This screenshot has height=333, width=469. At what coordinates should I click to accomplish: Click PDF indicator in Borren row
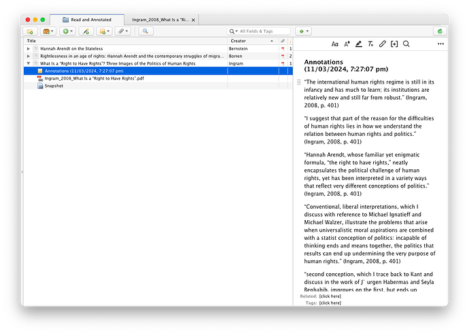pos(283,56)
